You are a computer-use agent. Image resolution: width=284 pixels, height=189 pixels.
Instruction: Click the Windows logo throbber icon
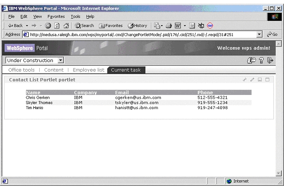[x=274, y=17]
